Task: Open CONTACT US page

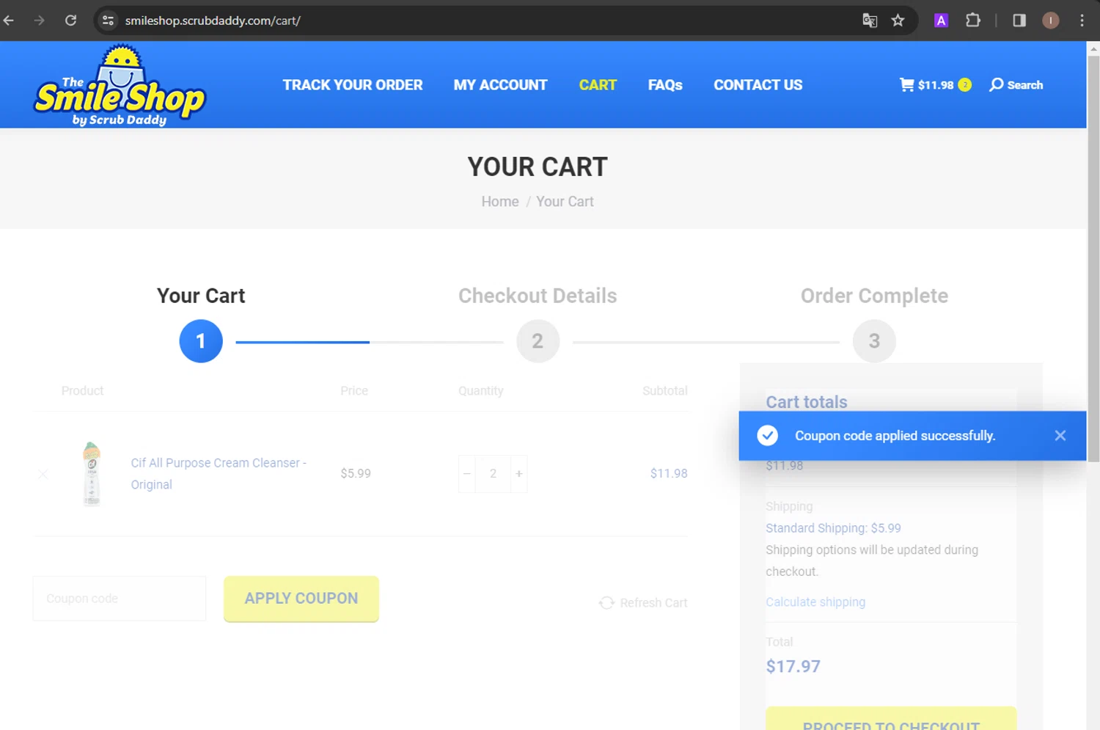Action: 758,85
